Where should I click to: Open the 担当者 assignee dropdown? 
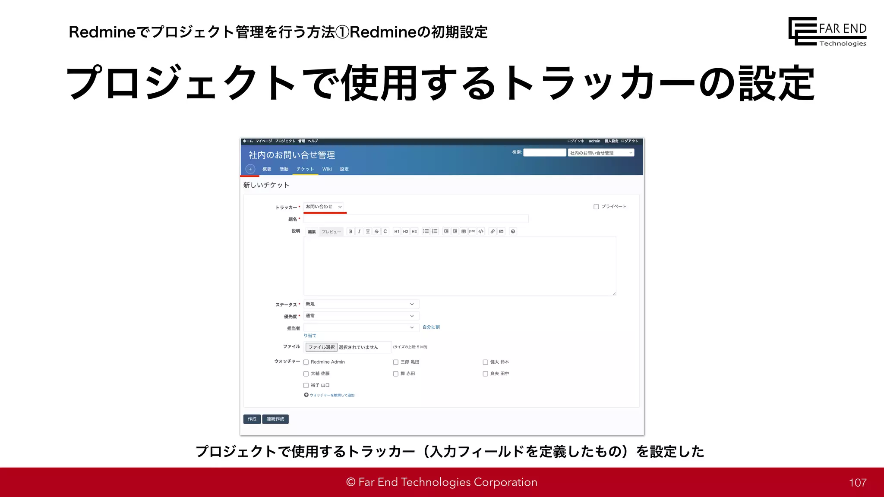point(361,327)
